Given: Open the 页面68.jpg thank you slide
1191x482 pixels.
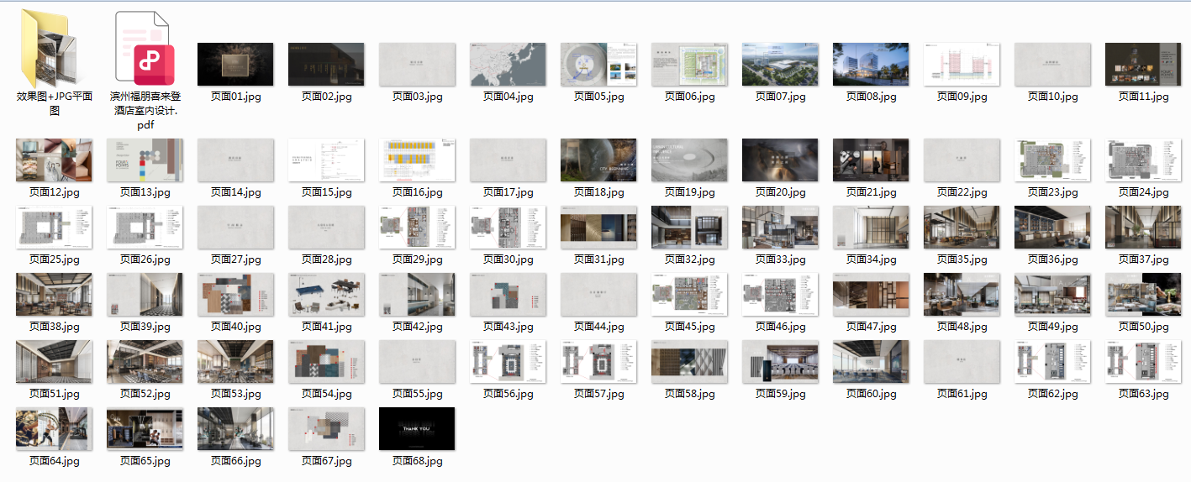Looking at the screenshot, I should pyautogui.click(x=417, y=429).
